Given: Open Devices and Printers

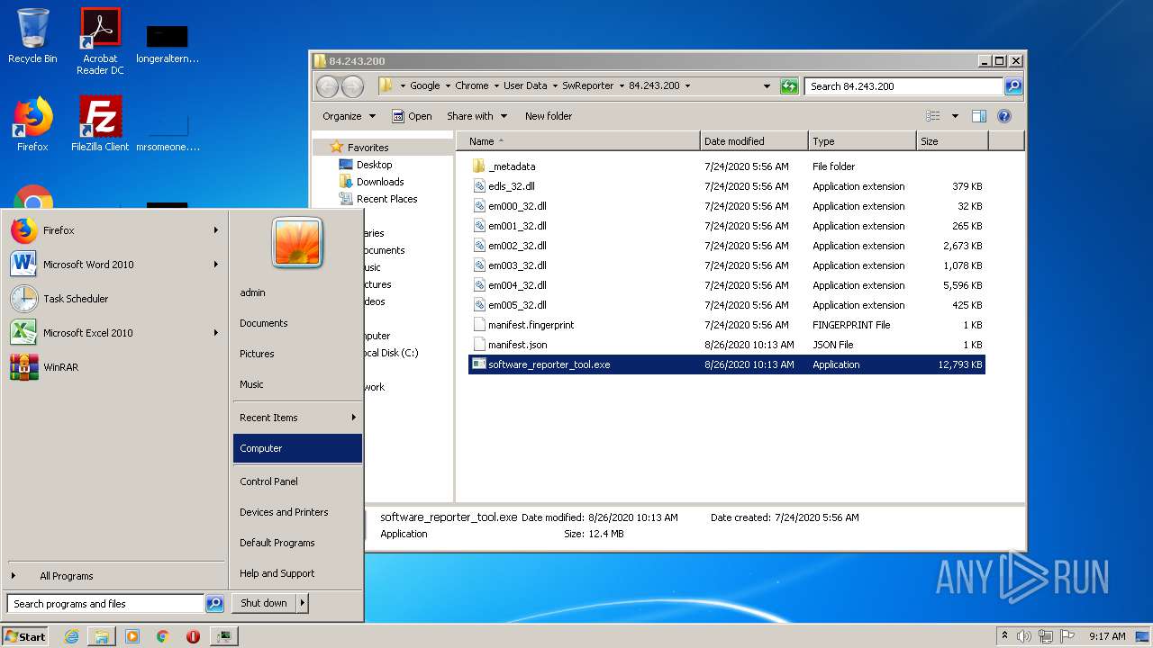Looking at the screenshot, I should [297, 512].
